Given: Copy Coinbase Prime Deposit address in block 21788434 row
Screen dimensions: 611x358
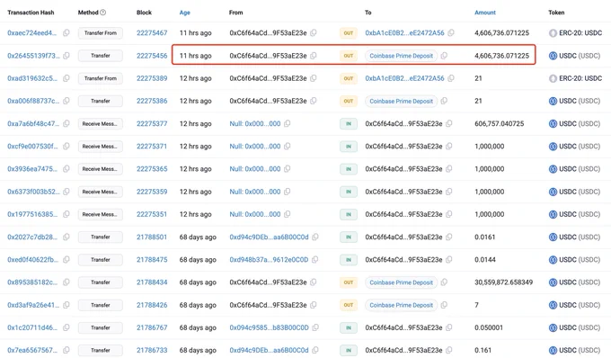Looking at the screenshot, I should click(444, 282).
